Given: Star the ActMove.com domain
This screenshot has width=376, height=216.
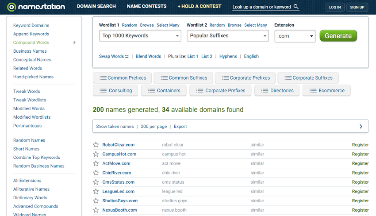Looking at the screenshot, I should (x=96, y=163).
